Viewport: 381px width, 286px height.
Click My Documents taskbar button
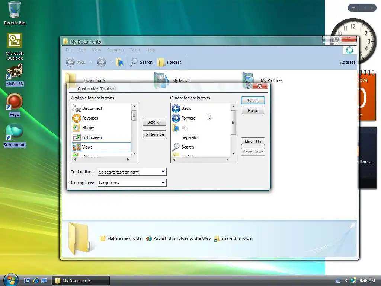(x=81, y=281)
